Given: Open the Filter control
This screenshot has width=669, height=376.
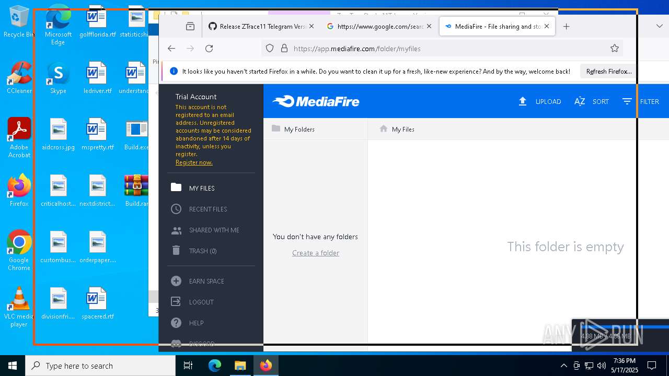Looking at the screenshot, I should [x=640, y=101].
